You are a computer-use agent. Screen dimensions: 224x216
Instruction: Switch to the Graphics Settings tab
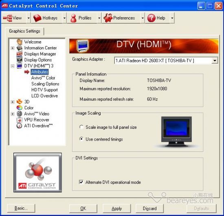(24, 31)
